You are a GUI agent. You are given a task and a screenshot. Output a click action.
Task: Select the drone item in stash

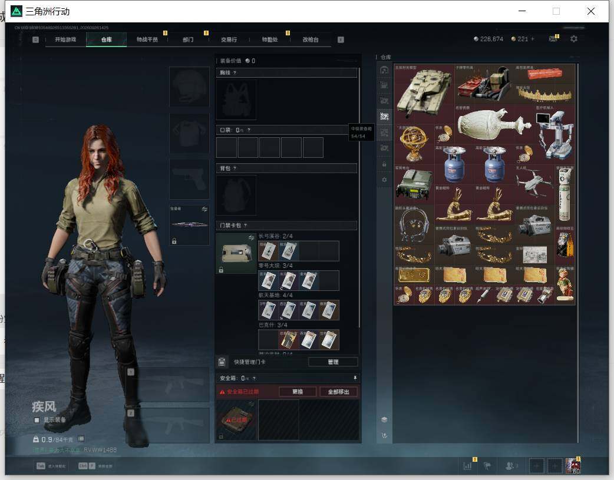534,184
